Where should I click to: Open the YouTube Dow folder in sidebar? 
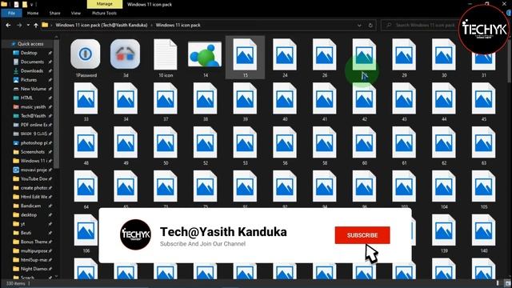tap(34, 178)
